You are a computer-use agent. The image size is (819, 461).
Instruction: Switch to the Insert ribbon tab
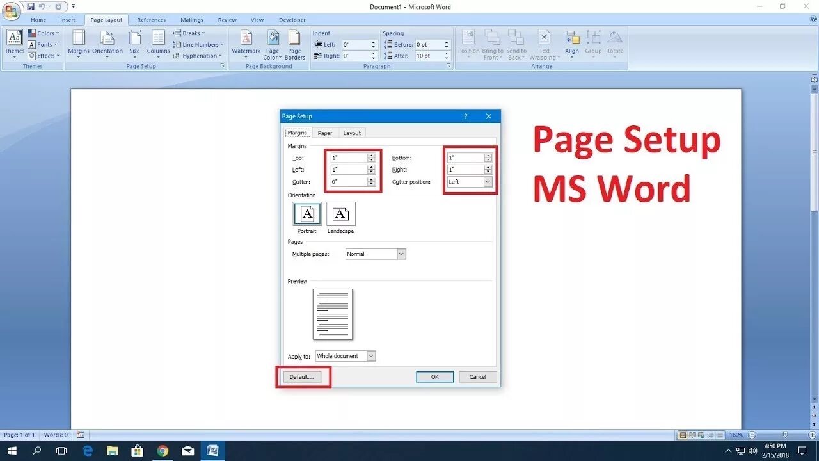tap(68, 20)
